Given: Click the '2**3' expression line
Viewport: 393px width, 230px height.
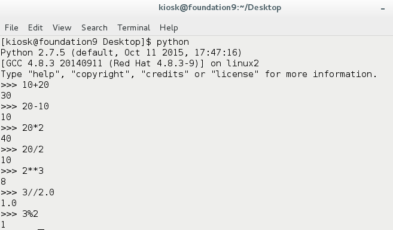Looking at the screenshot, I should point(22,171).
